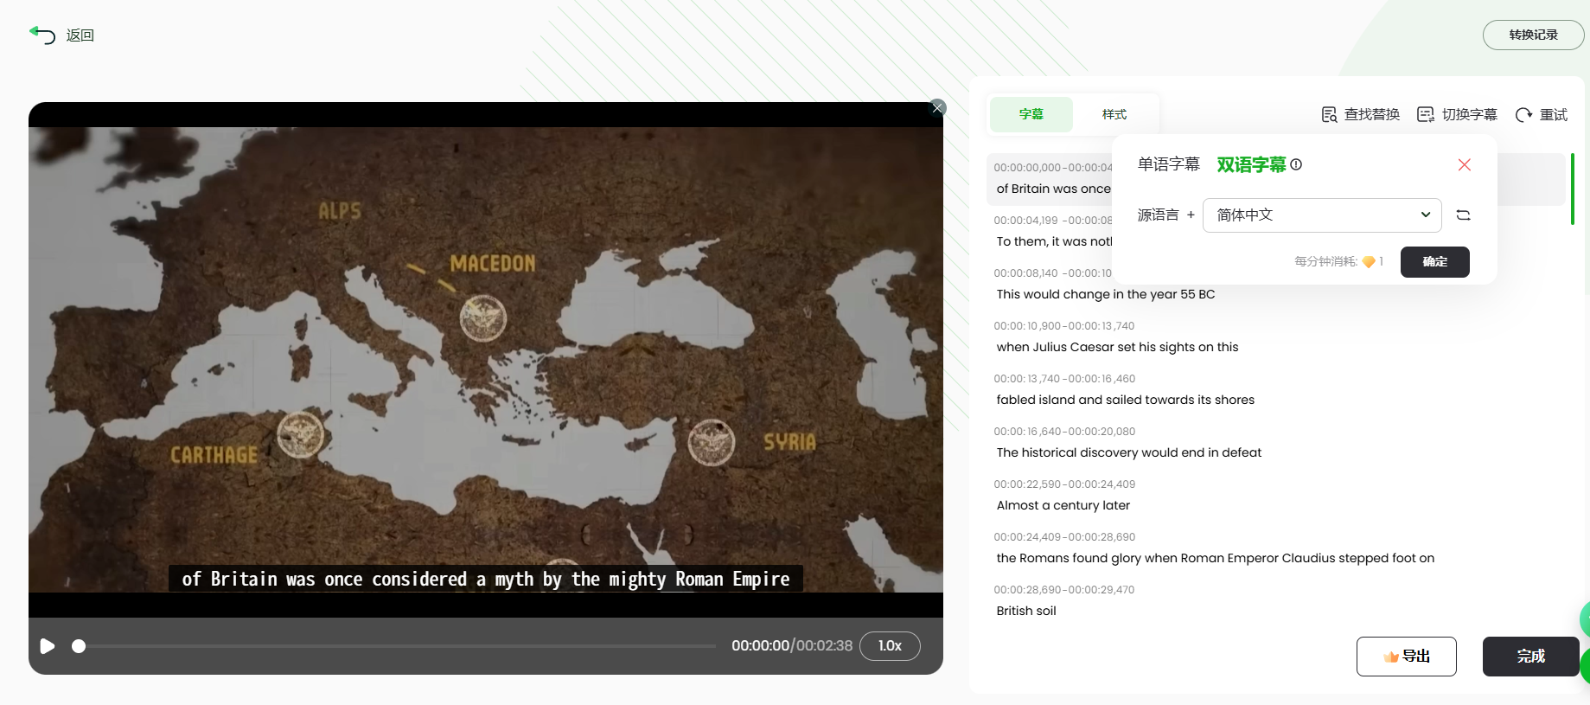Click the swap language order icon
Image resolution: width=1590 pixels, height=705 pixels.
1464,215
